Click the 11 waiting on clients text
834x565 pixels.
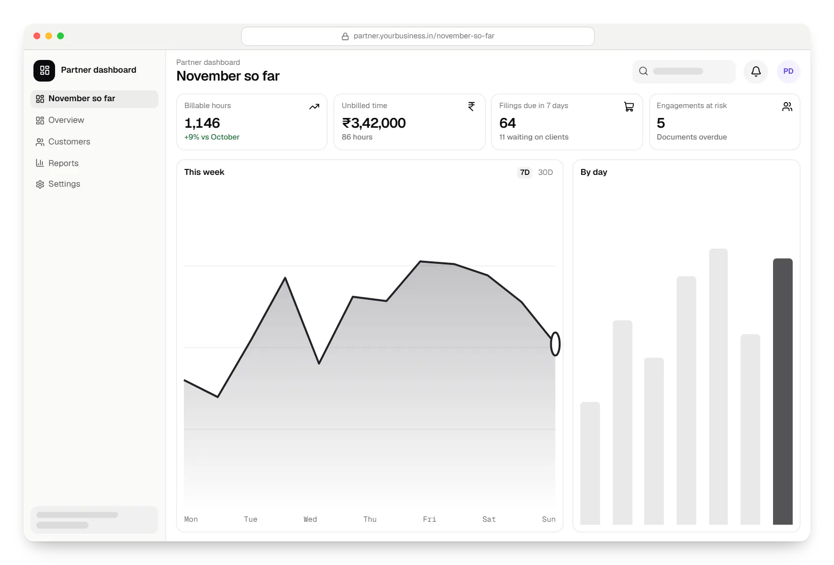(534, 137)
